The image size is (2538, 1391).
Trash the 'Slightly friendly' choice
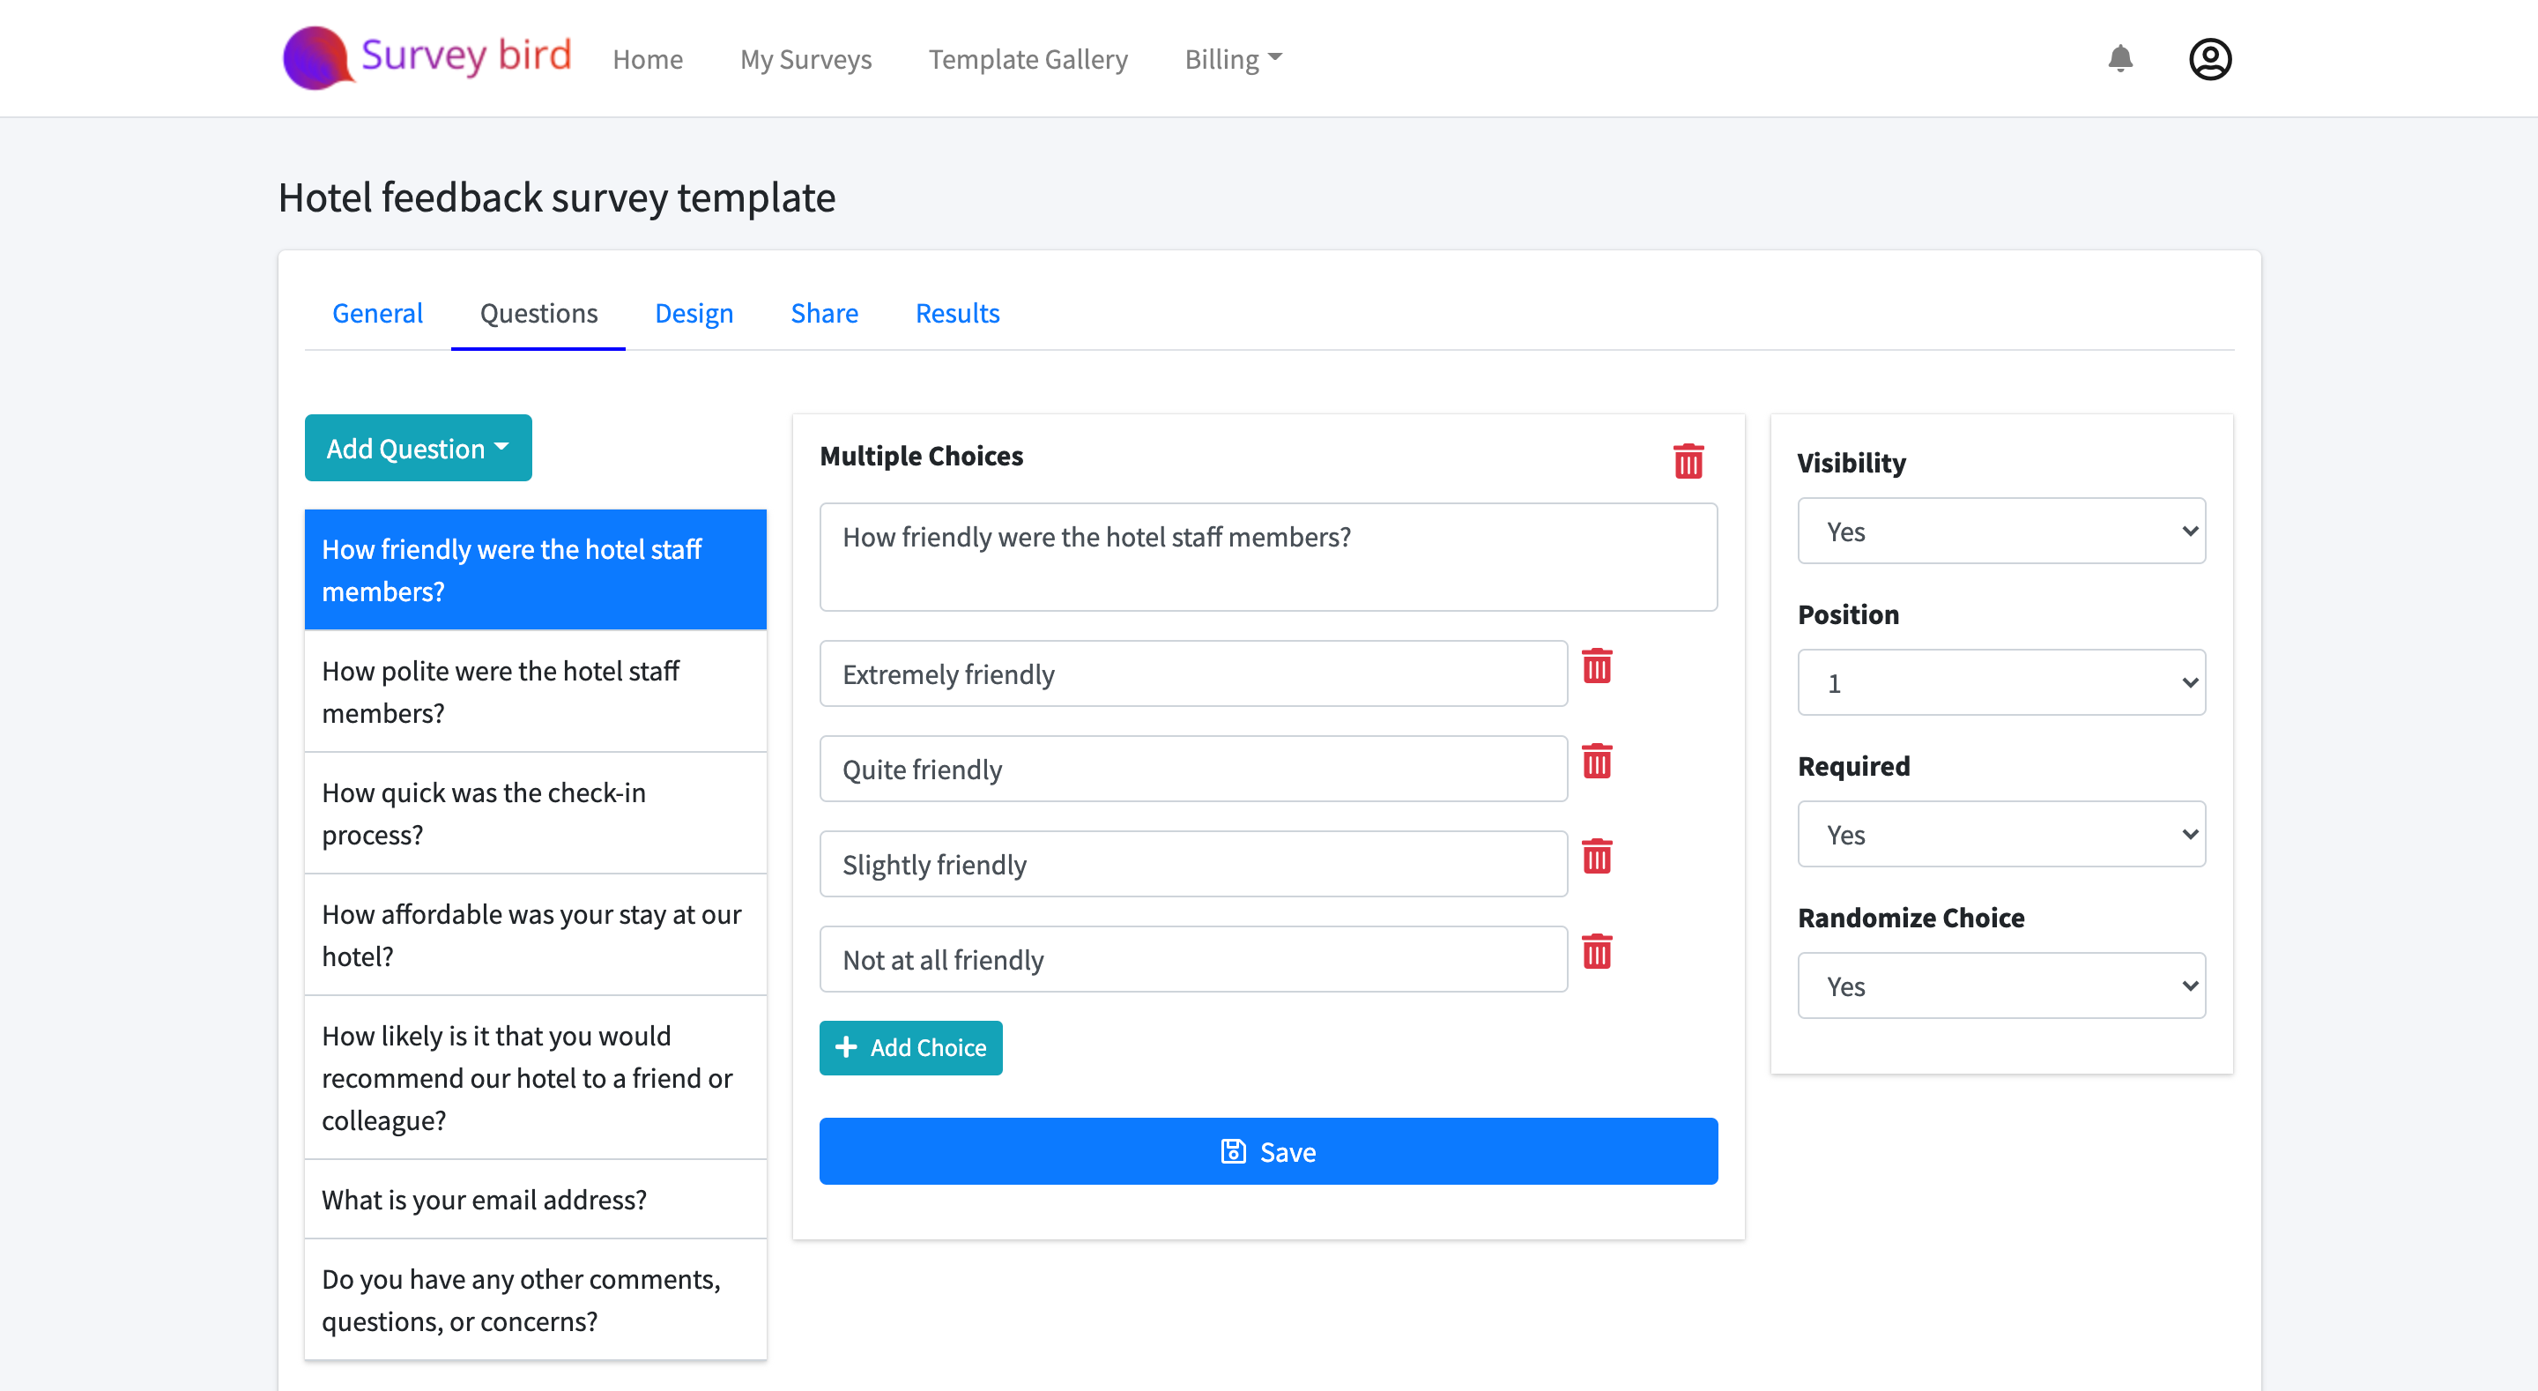(1596, 858)
